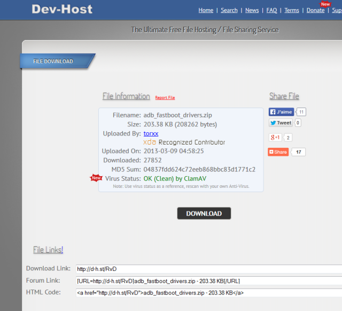The height and width of the screenshot is (311, 342).
Task: Click filename adb_fastboot_drivers.zip
Action: (177, 115)
